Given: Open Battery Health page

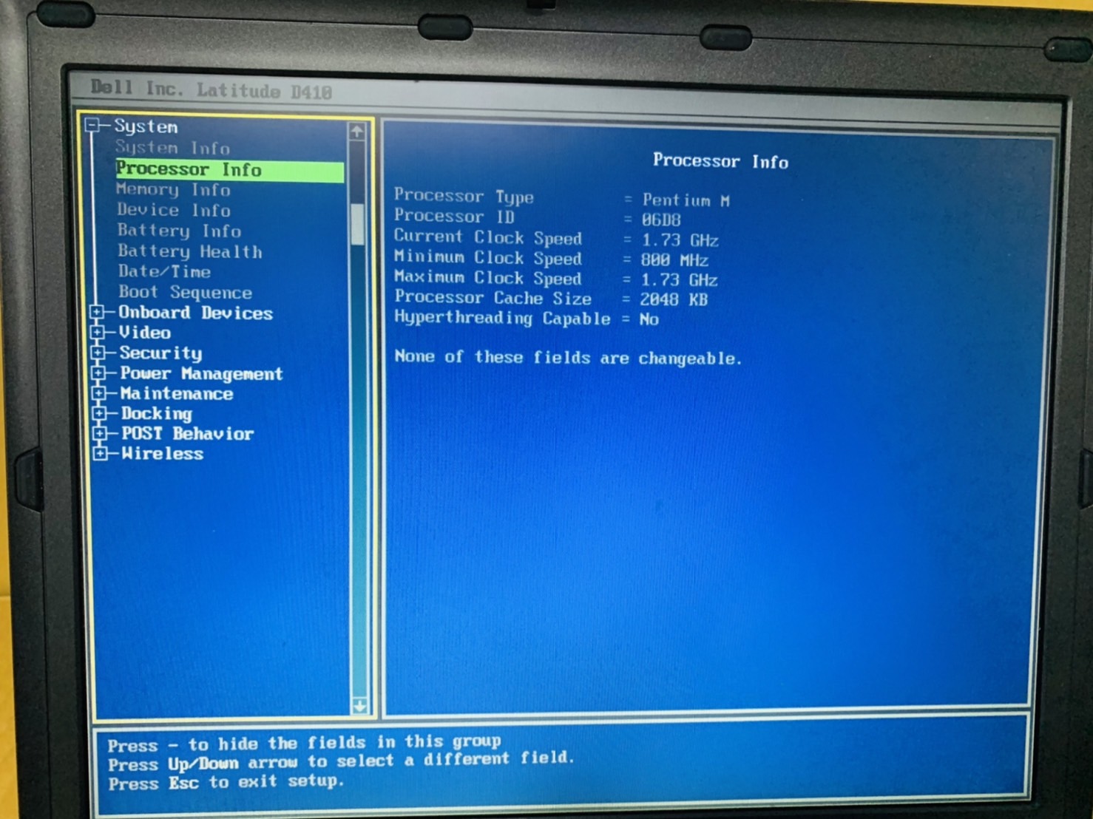Looking at the screenshot, I should click(x=190, y=252).
